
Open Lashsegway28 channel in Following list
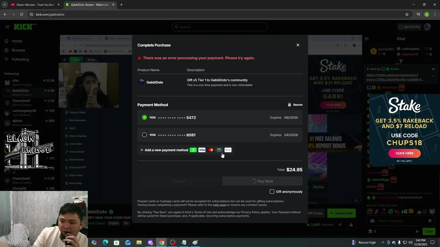(29, 113)
